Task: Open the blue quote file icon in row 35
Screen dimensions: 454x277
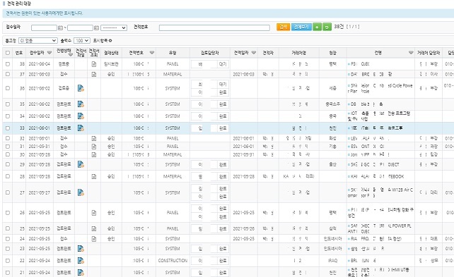Action: pyautogui.click(x=81, y=104)
